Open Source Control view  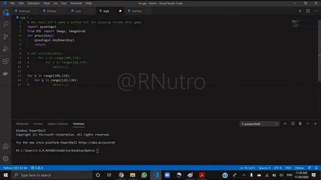[x=6, y=36]
